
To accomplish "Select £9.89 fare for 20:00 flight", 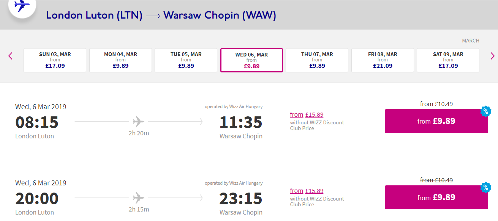I will 436,197.
